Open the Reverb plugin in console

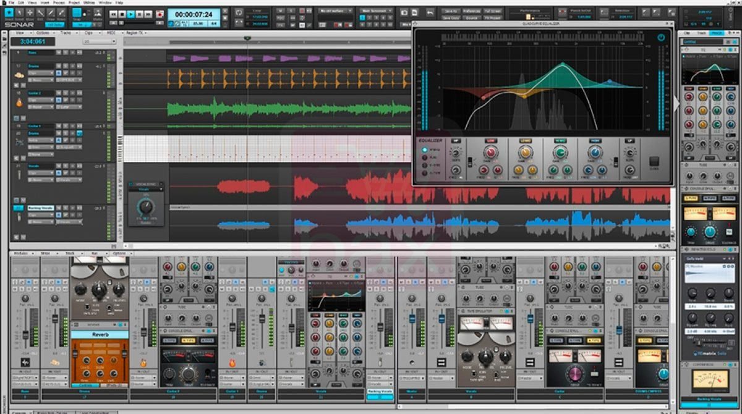pyautogui.click(x=100, y=334)
